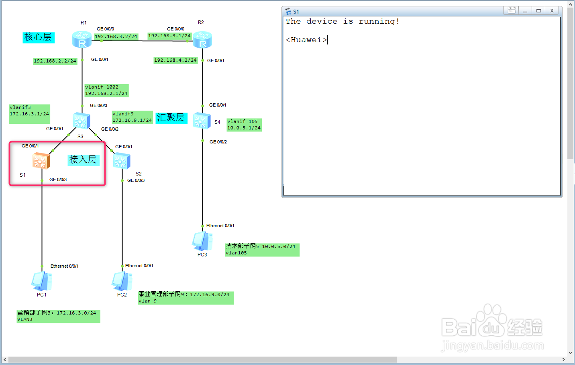Click the 事业管理部子网9 172.16.9.0/24 note

pos(186,298)
